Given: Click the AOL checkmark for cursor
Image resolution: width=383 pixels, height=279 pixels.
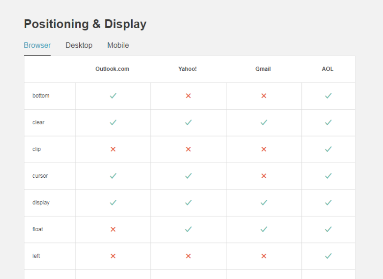Looking at the screenshot, I should (x=328, y=176).
